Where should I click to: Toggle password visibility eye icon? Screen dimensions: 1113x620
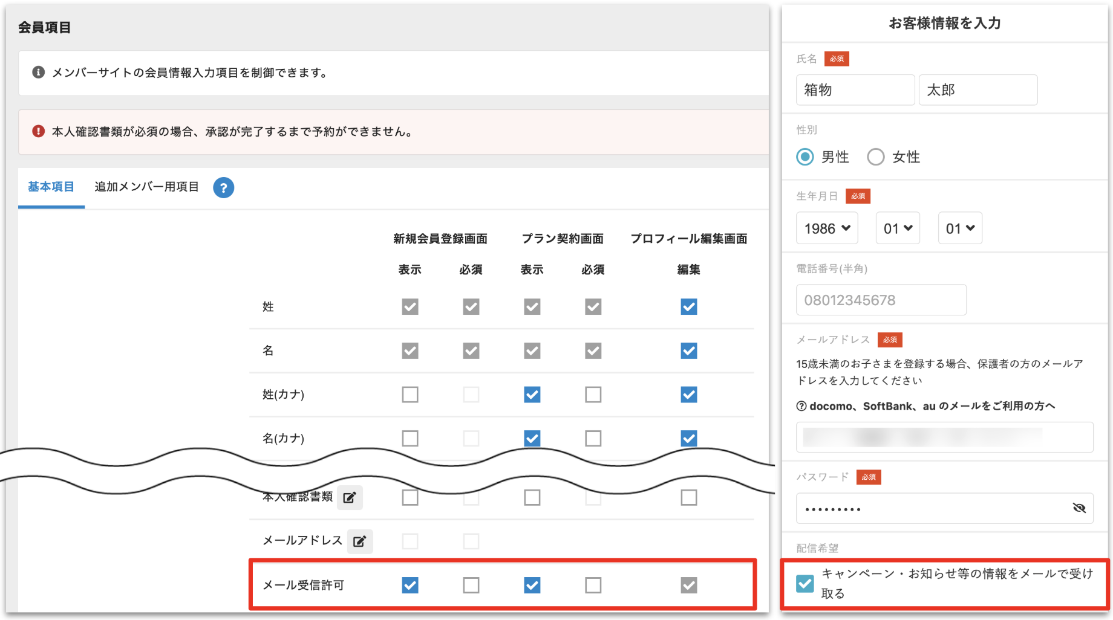(1079, 508)
